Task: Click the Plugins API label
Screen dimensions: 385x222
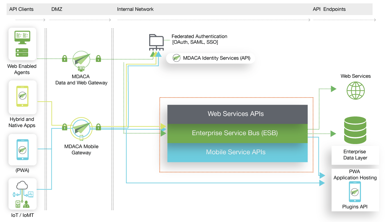Action: click(x=355, y=207)
